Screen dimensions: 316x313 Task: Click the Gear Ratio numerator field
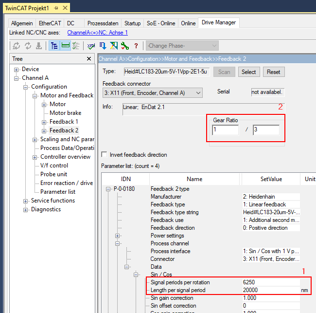click(x=226, y=130)
